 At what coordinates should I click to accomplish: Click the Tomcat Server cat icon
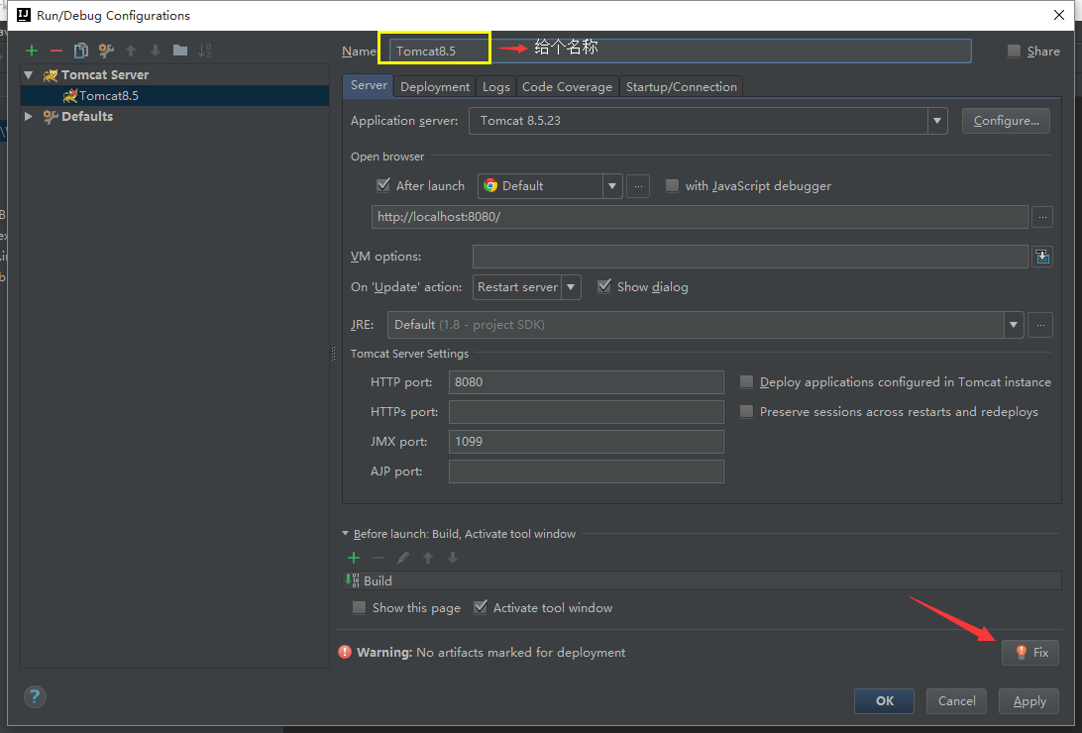(x=51, y=75)
